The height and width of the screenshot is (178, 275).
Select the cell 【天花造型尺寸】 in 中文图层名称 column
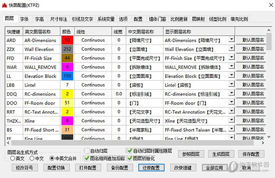(x=145, y=121)
